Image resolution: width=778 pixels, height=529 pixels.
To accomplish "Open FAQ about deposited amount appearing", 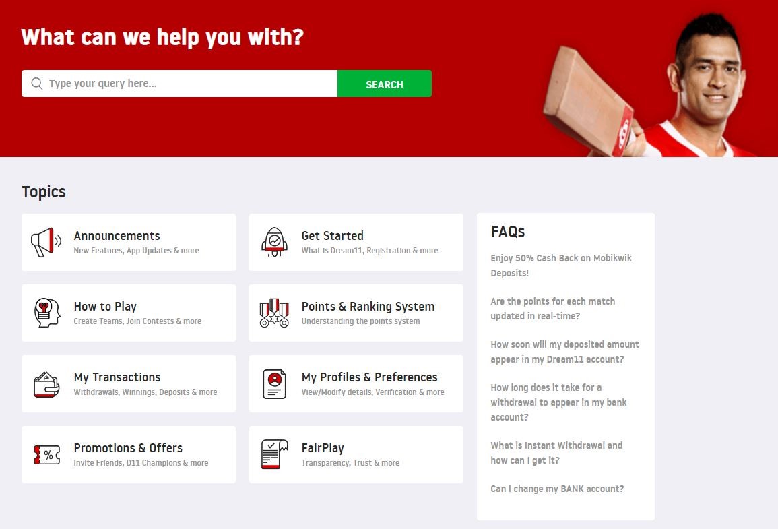I will pos(564,352).
